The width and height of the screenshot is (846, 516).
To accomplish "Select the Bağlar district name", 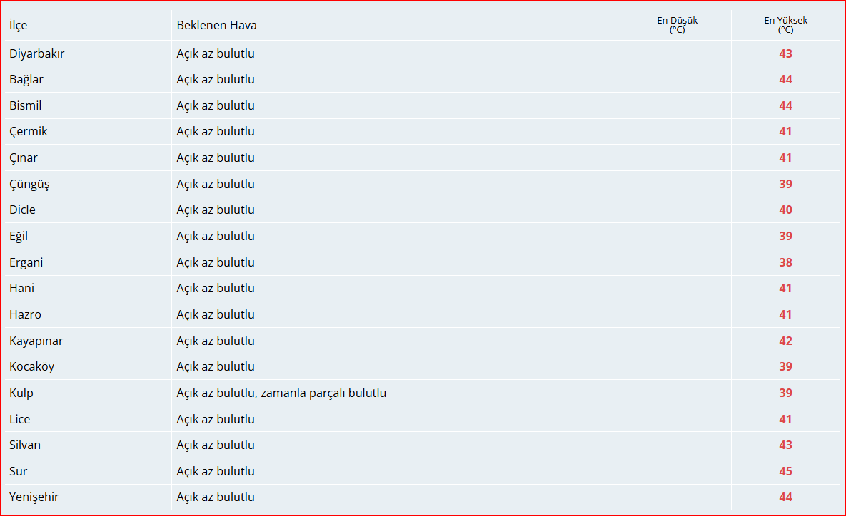I will [x=26, y=79].
